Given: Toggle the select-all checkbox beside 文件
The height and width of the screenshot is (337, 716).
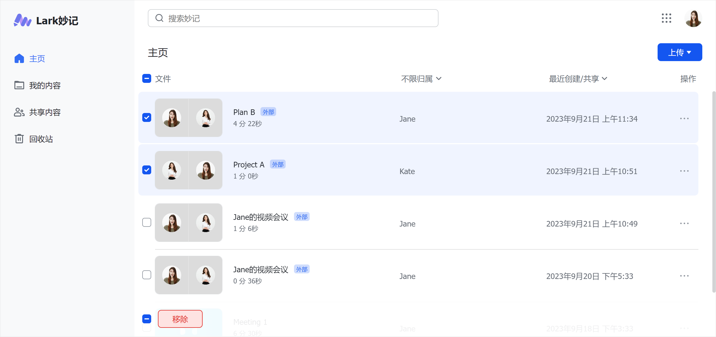Looking at the screenshot, I should click(x=147, y=78).
